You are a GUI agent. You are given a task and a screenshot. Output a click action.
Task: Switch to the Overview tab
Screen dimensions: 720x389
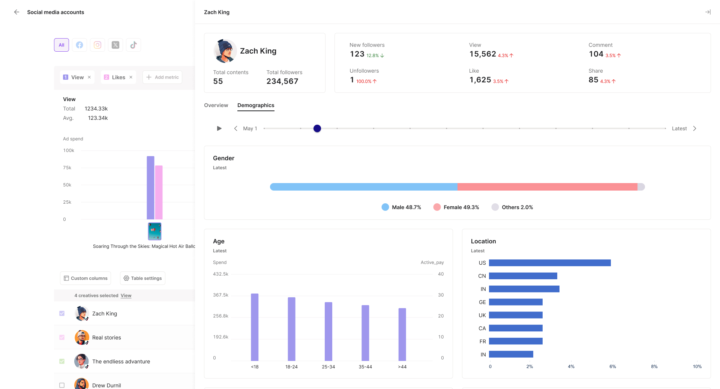[x=216, y=105]
